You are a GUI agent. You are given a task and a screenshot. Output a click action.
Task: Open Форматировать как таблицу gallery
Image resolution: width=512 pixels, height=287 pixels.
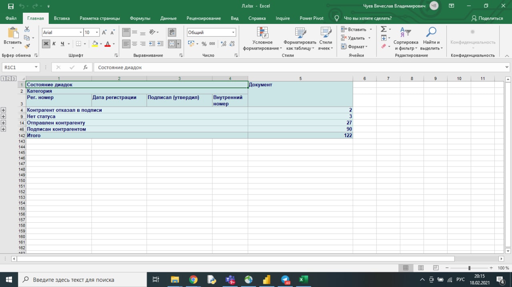pos(300,39)
